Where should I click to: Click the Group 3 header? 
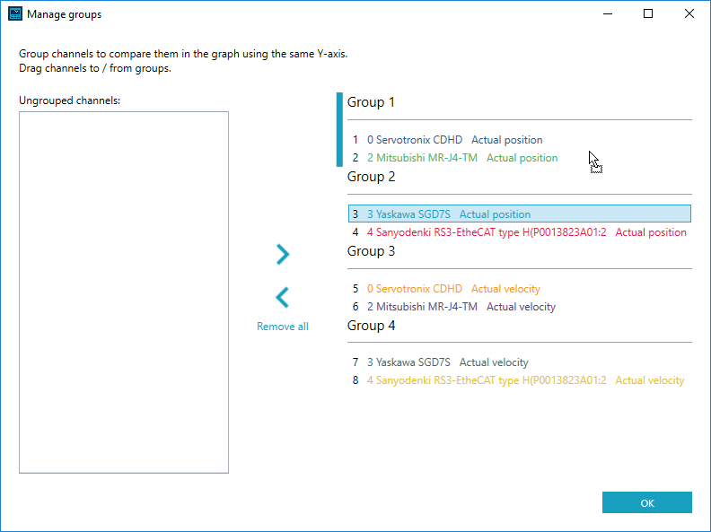tap(372, 251)
